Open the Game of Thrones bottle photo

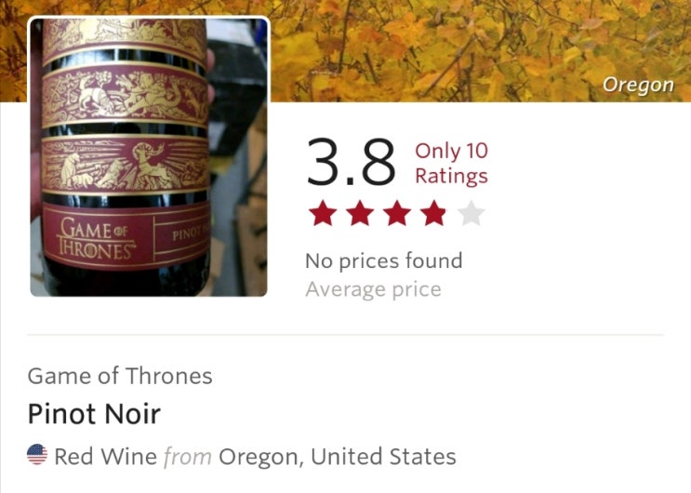click(x=149, y=156)
